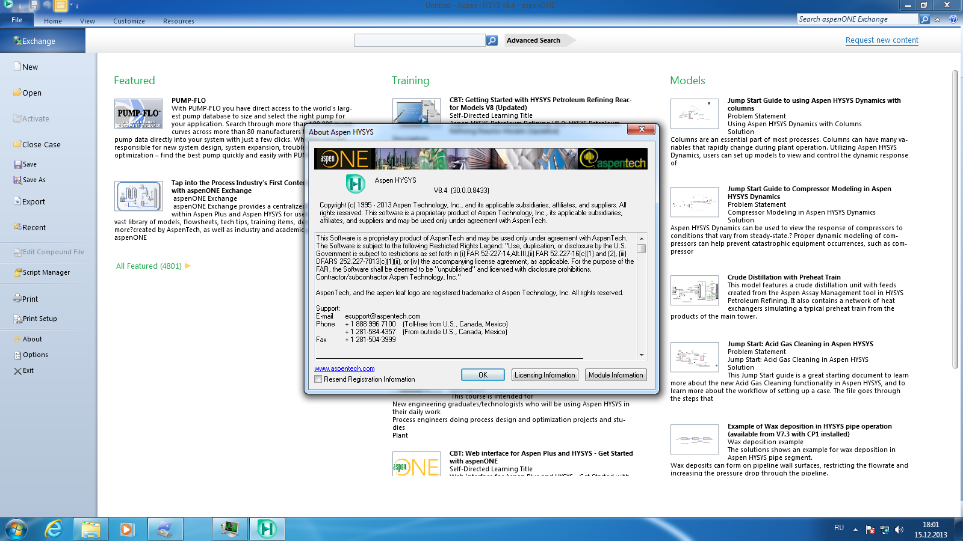This screenshot has height=541, width=963.
Task: Open the Compressor Modeling model thumbnail
Action: (695, 202)
